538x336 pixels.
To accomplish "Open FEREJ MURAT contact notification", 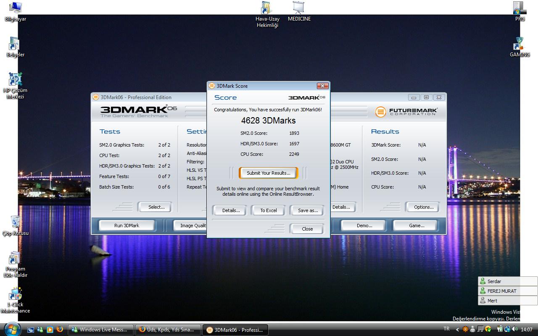I will click(x=508, y=291).
